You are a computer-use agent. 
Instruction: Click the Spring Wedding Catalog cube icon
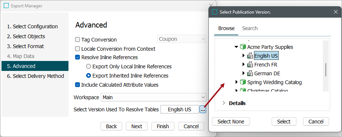click(243, 82)
